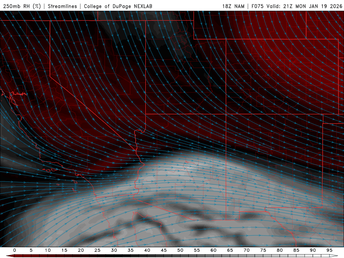This screenshot has width=344, height=258.
Task: Click the '65' value on the color scale
Action: point(230,250)
